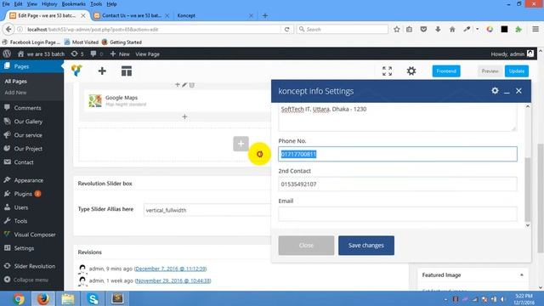
Task: Open File Explorer from taskbar
Action: pos(68,298)
